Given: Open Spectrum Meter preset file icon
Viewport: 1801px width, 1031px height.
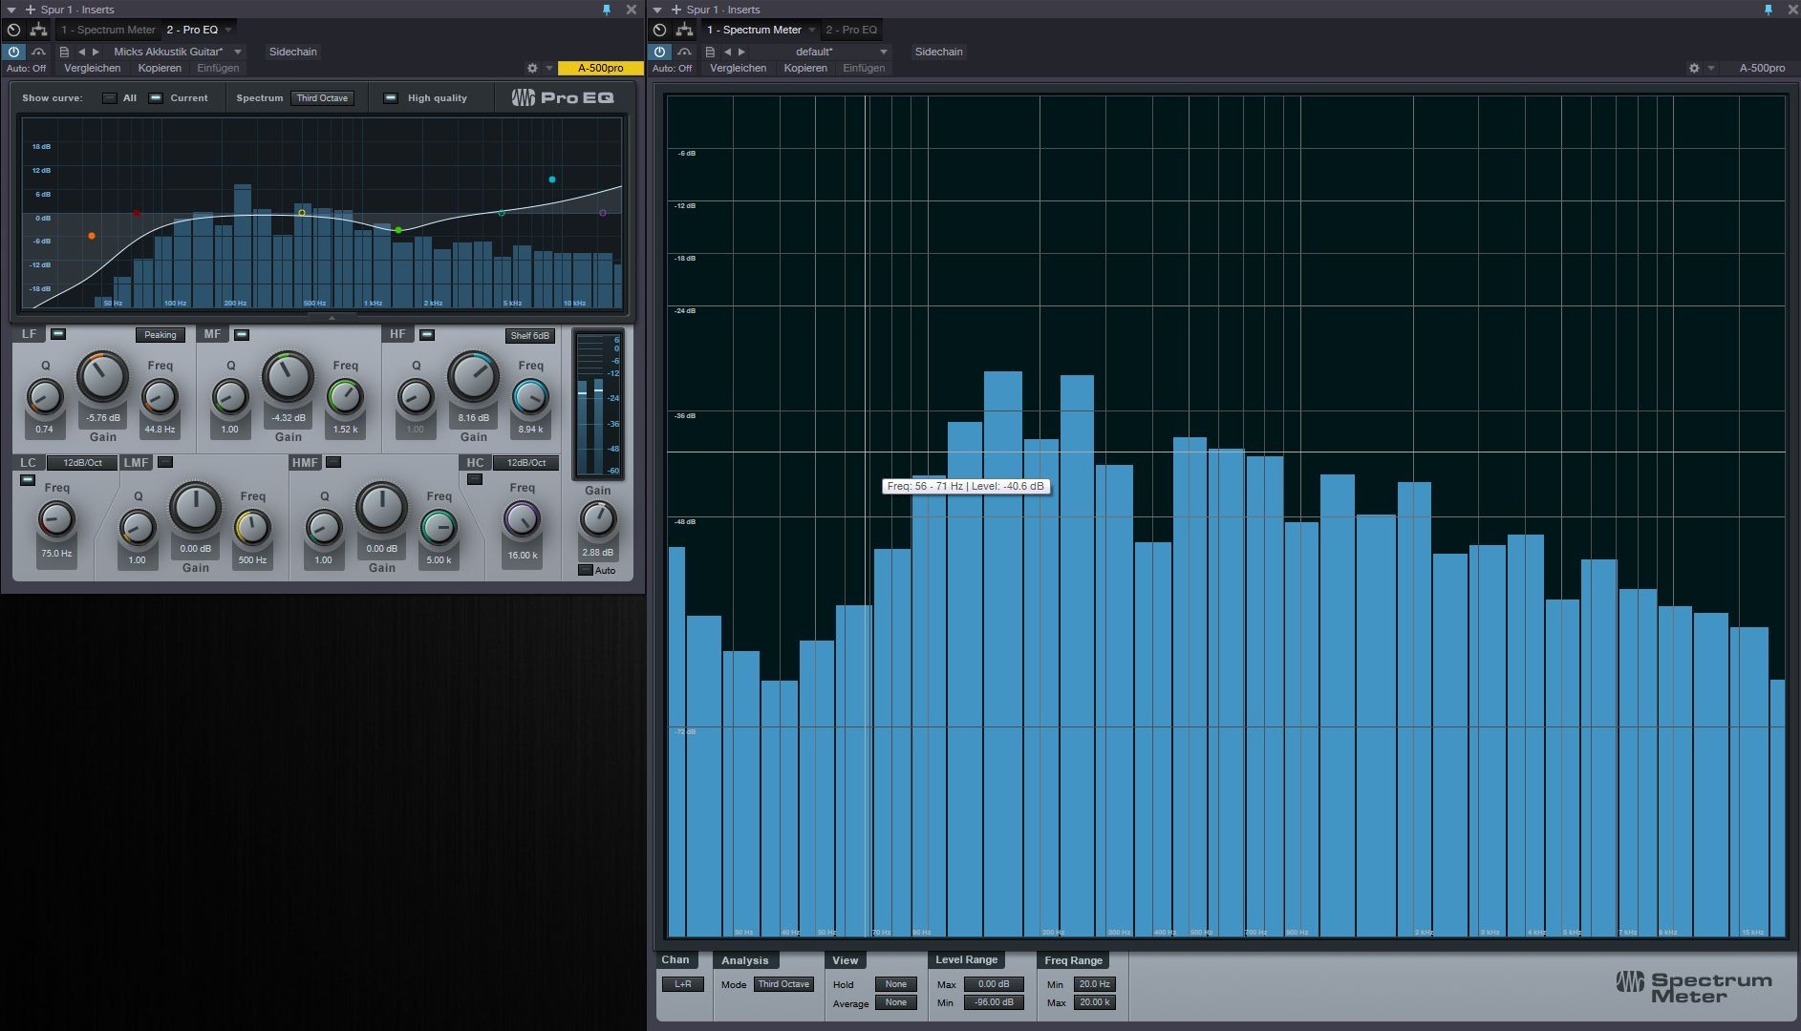Looking at the screenshot, I should [710, 52].
